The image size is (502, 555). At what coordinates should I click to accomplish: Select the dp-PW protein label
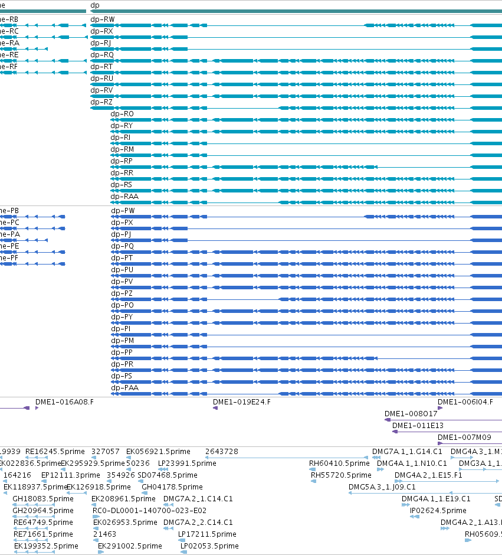pyautogui.click(x=123, y=211)
